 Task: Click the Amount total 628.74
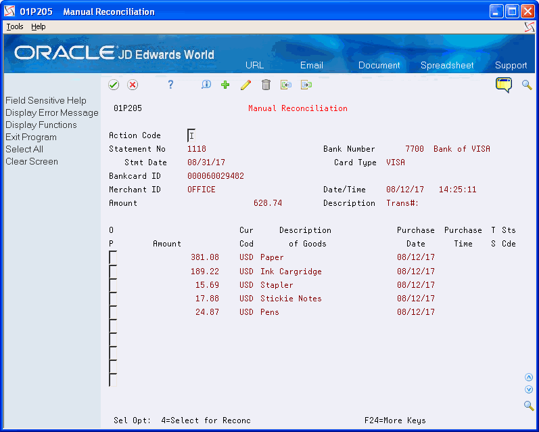268,203
